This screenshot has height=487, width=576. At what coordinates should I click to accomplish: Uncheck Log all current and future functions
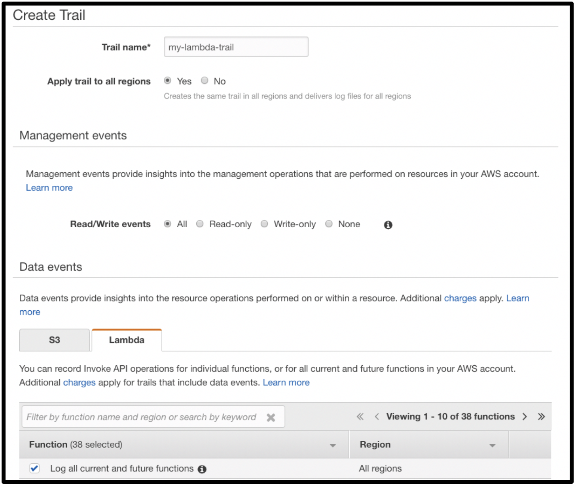(35, 468)
